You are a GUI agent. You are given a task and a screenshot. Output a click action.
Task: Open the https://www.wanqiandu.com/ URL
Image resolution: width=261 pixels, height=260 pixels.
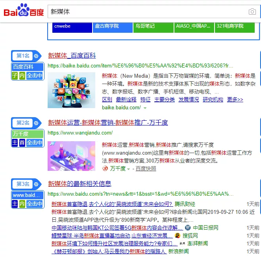(80, 133)
